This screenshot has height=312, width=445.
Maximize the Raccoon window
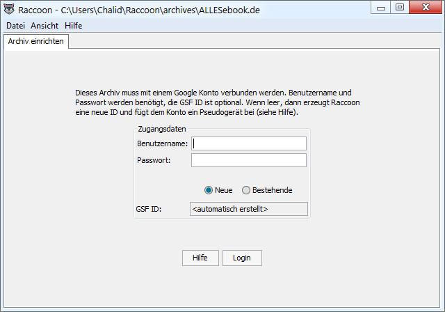(400, 8)
